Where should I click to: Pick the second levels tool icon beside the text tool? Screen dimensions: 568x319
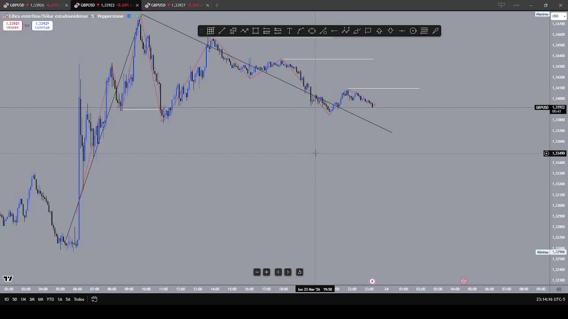pyautogui.click(x=278, y=31)
